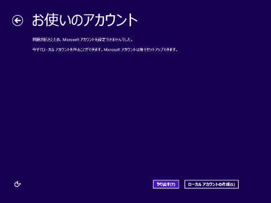
Task: Click the やり直す(T) retry button
Action: tap(166, 184)
